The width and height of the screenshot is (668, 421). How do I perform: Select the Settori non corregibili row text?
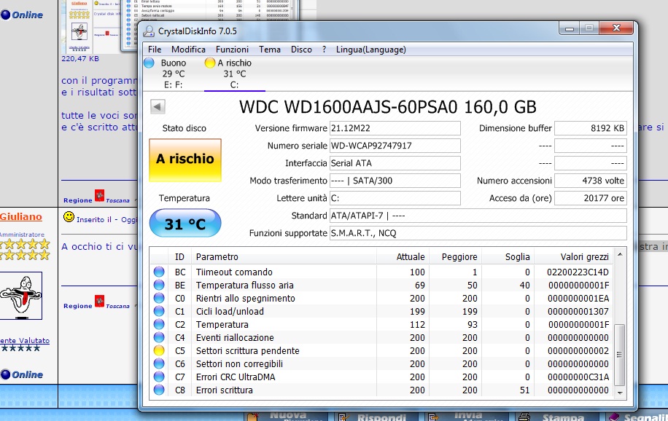(x=239, y=364)
